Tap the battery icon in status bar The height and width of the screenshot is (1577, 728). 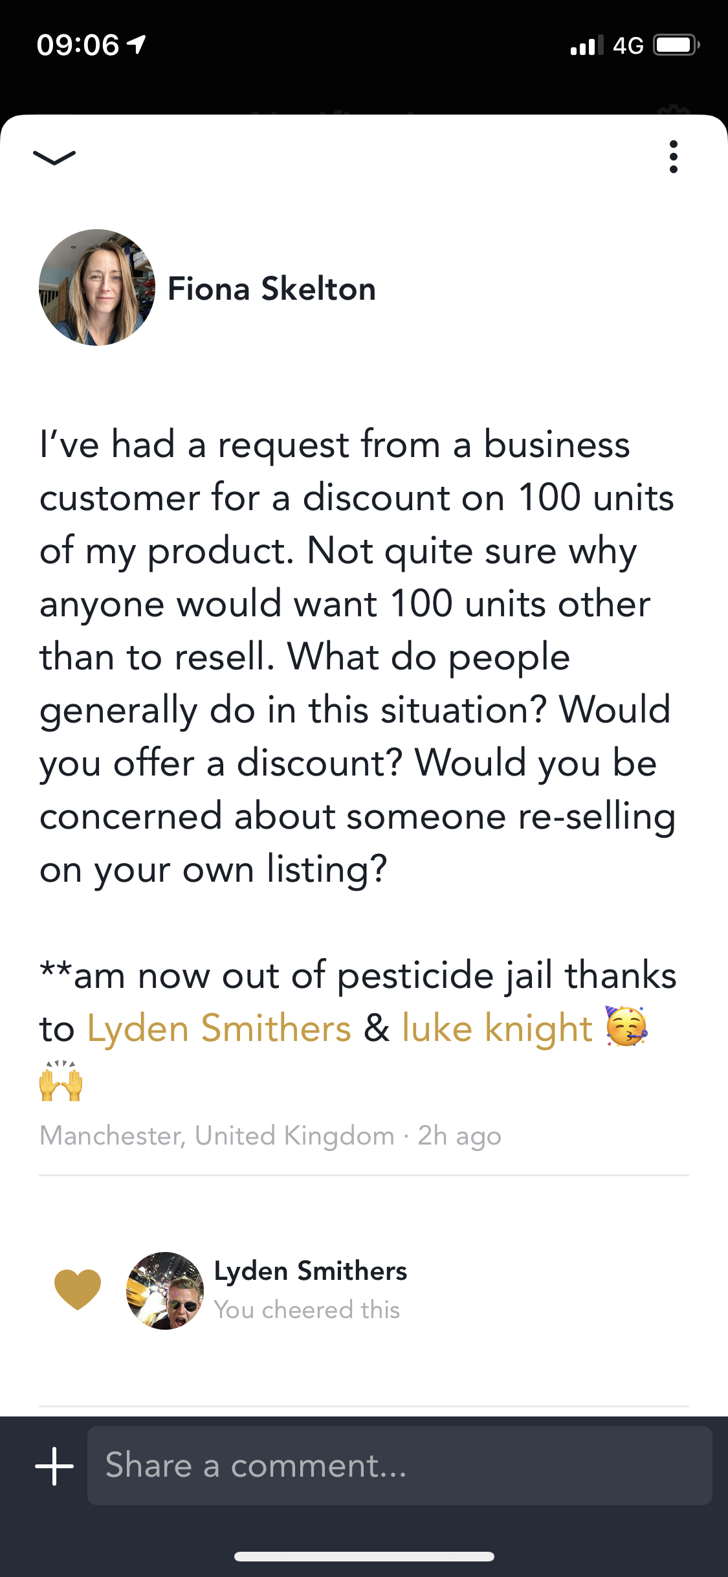pos(676,45)
